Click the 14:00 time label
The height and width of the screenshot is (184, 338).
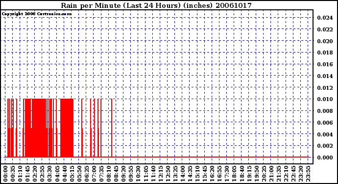pos(182,174)
